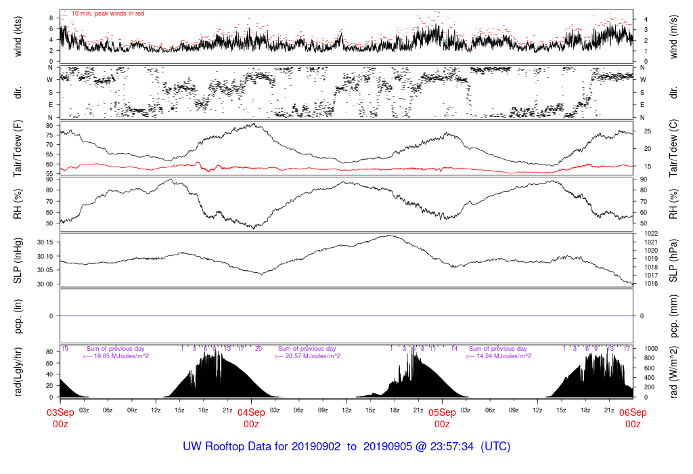The height and width of the screenshot is (474, 693).
Task: Click the '1022' hPa tick value
Action: click(651, 234)
